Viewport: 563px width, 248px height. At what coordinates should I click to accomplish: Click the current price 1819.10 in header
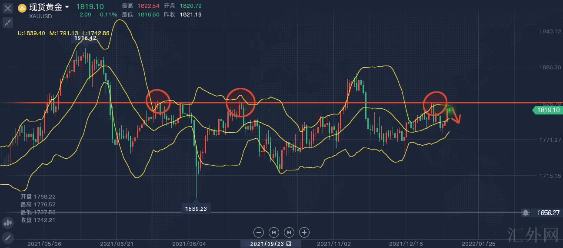click(x=90, y=7)
